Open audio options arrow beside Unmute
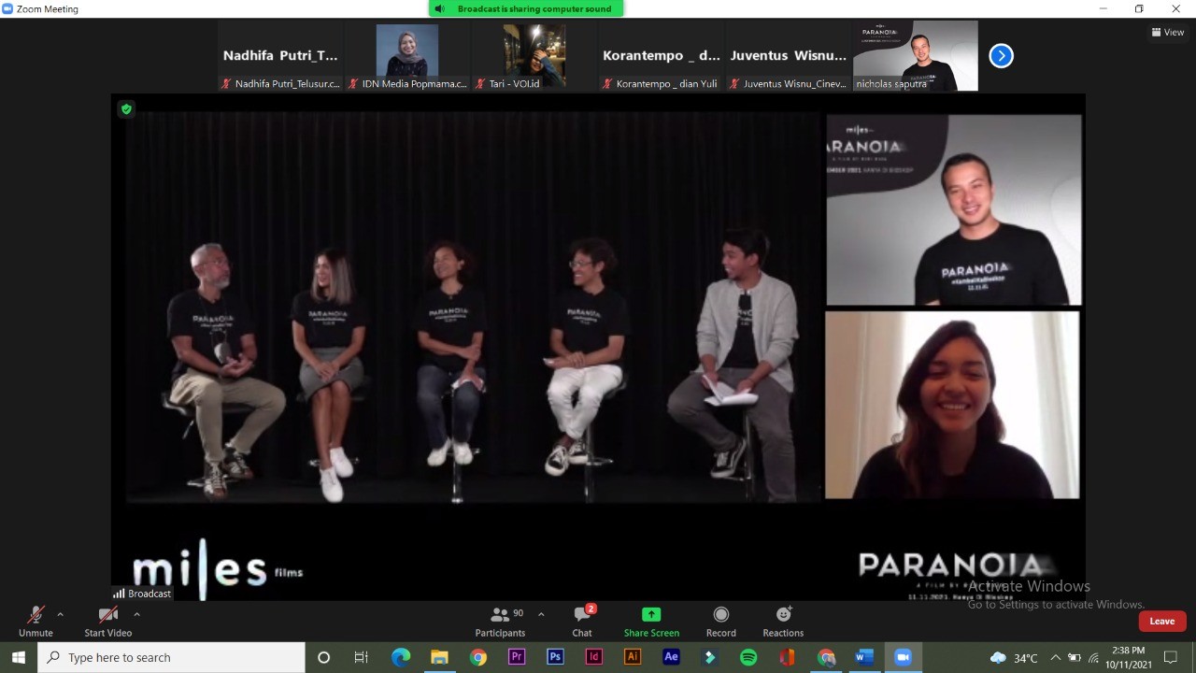This screenshot has height=673, width=1196. 61,615
